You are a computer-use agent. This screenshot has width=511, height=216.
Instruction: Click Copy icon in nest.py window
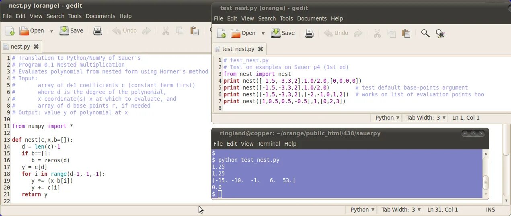[x=180, y=31]
